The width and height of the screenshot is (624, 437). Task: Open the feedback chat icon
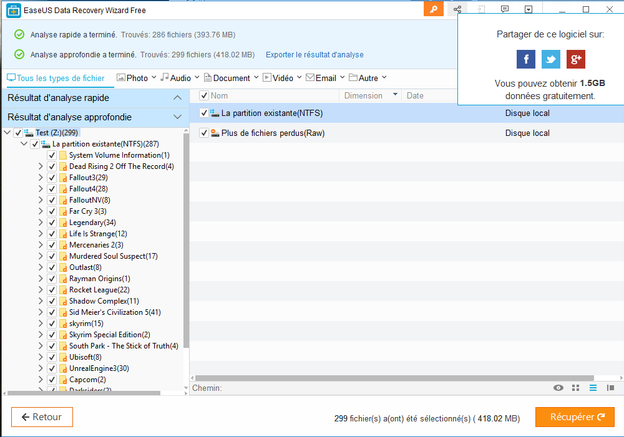pos(505,9)
